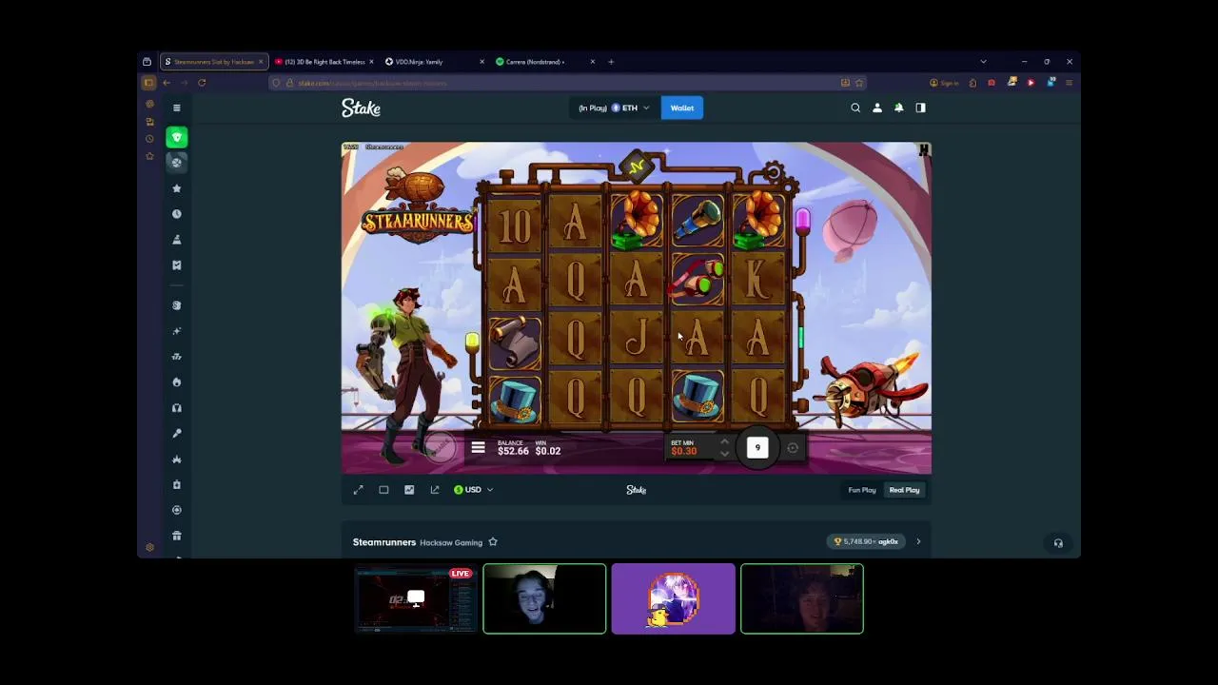Click the green-bordered webcam thumbnail beside LIVE
Viewport: 1218px width, 685px height.
[x=544, y=598]
